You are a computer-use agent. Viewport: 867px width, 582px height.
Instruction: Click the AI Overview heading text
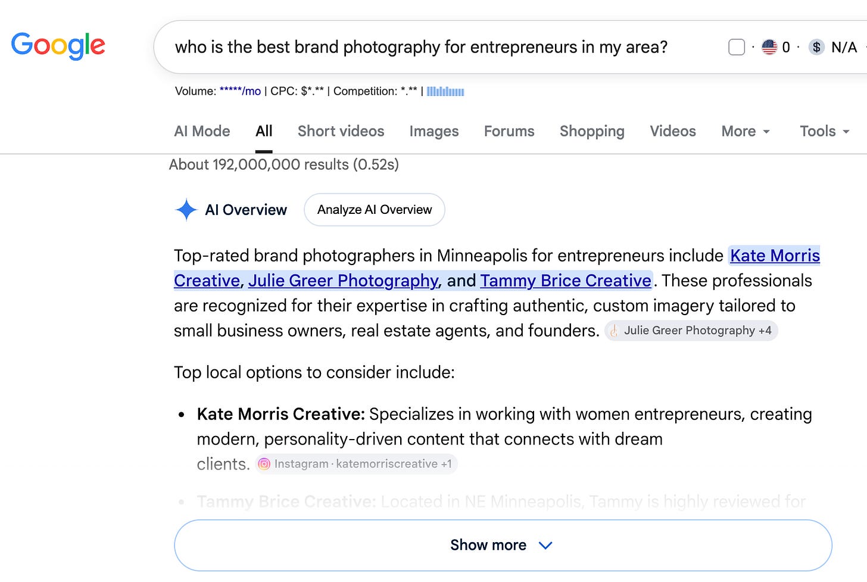click(246, 210)
